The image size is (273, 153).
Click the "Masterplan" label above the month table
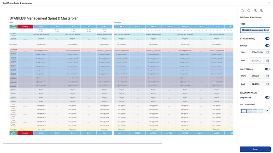(x=118, y=22)
